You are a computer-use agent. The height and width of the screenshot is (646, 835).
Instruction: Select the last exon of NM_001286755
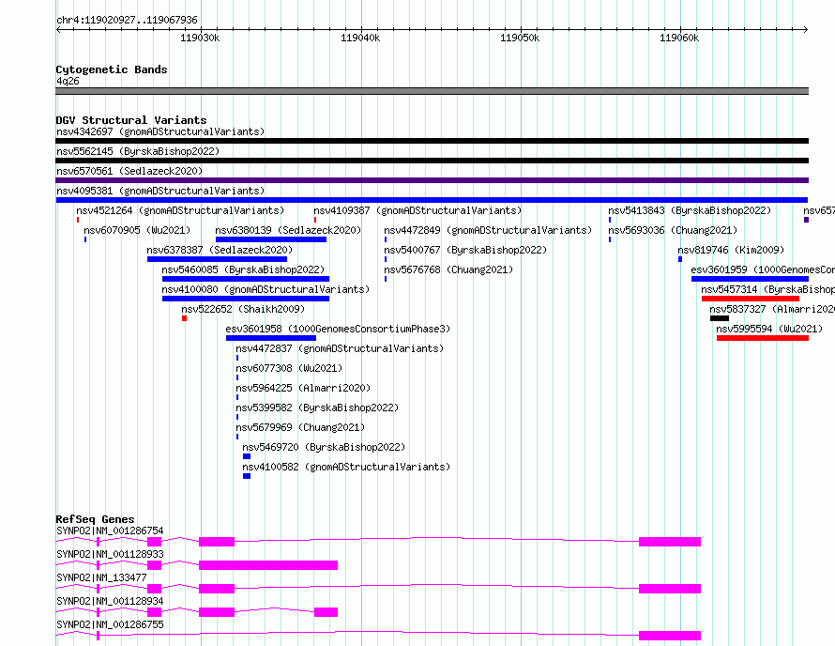click(x=670, y=636)
